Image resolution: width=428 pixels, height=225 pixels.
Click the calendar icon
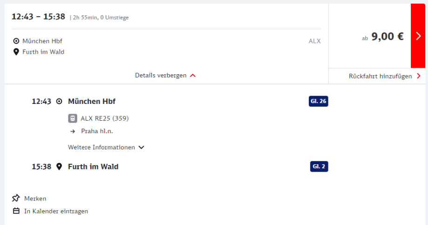click(x=16, y=211)
